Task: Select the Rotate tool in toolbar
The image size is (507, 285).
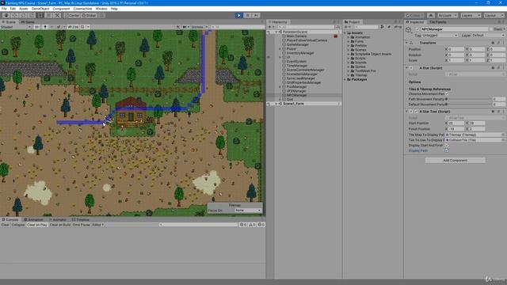Action: 23,15
